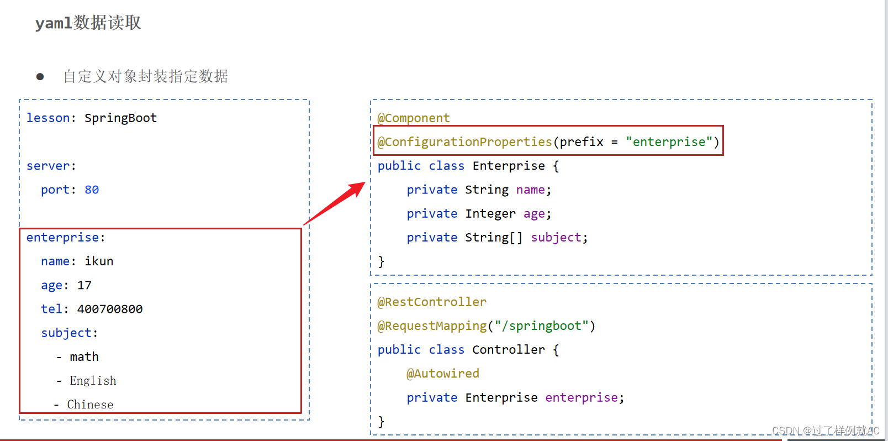Image resolution: width=888 pixels, height=441 pixels.
Task: Click the "@ConfigurationProperties" annotation line
Action: tap(548, 142)
